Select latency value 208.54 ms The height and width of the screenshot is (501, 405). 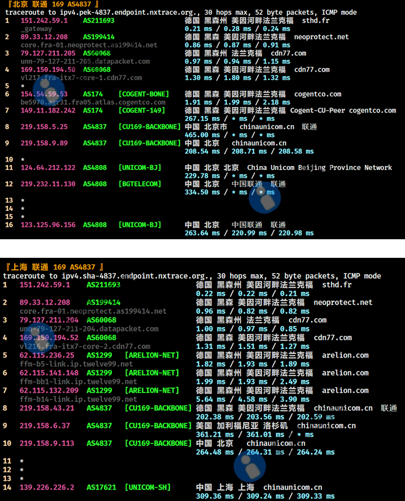(202, 151)
